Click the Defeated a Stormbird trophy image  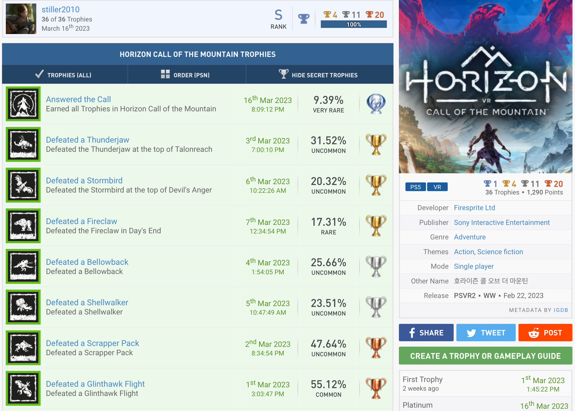pos(23,185)
